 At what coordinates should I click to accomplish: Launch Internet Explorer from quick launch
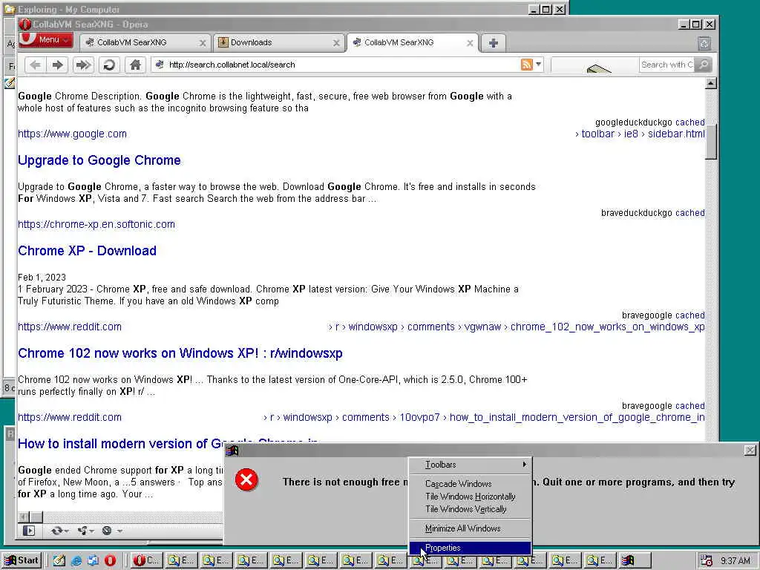point(76,561)
